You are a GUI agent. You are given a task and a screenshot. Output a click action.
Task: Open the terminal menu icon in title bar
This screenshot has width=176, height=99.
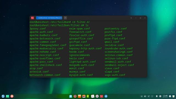pyautogui.click(x=131, y=18)
